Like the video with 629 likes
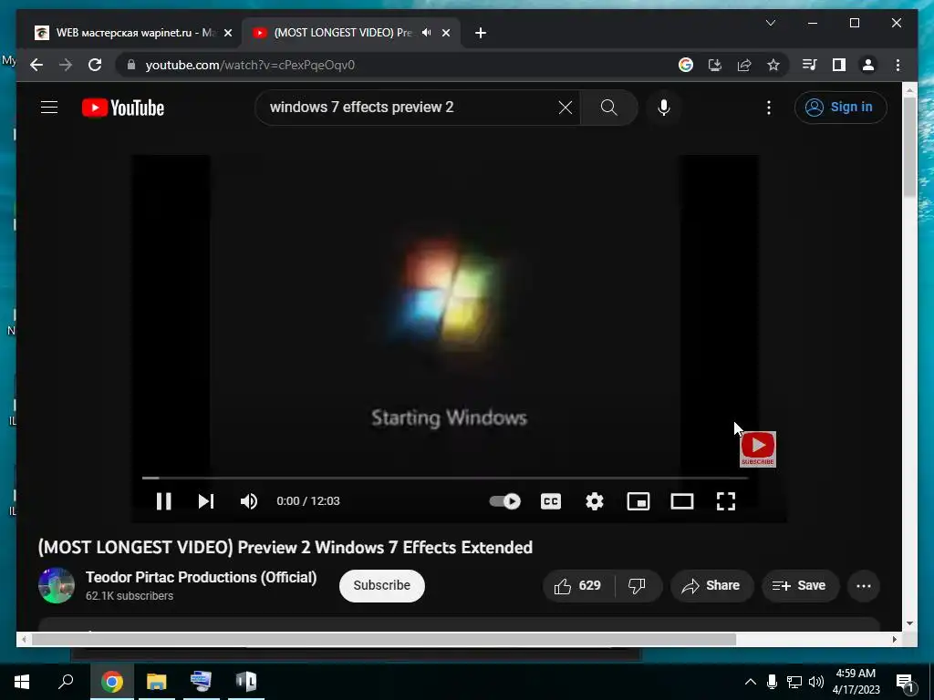 [x=577, y=586]
